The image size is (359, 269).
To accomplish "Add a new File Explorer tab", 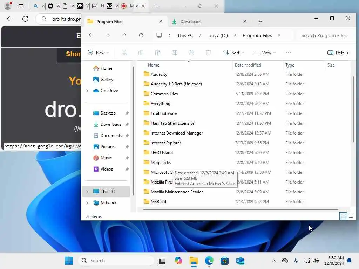I will tap(260, 21).
